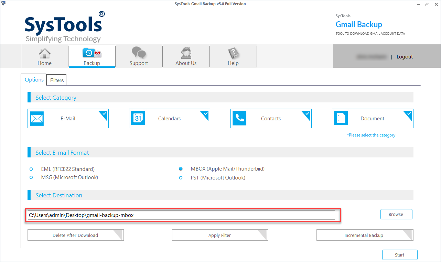
Task: Open the Help section
Action: pyautogui.click(x=233, y=56)
